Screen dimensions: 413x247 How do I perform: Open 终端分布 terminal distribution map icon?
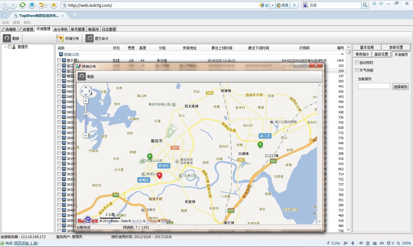(60, 38)
